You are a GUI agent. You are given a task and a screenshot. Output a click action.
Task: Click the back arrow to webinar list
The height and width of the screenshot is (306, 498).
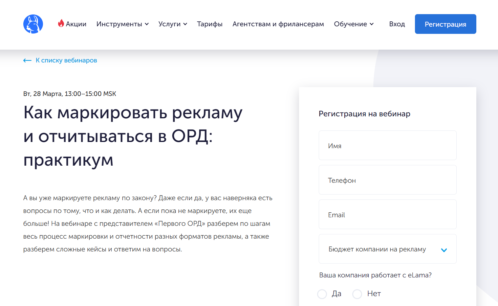point(27,60)
